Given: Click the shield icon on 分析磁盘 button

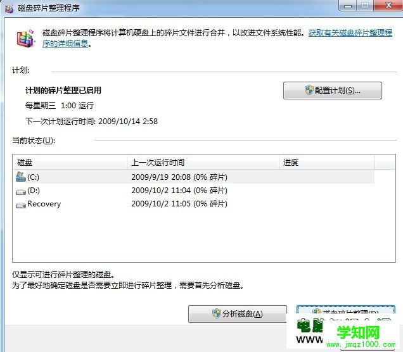Looking at the screenshot, I should [217, 313].
